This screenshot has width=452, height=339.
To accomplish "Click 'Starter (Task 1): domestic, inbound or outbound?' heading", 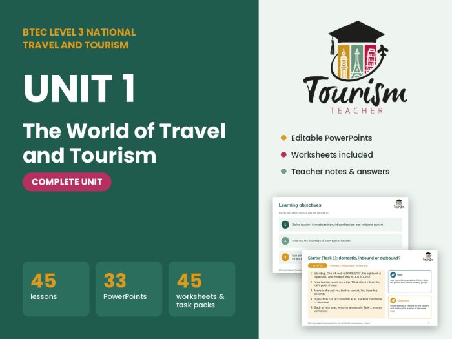I will [x=354, y=258].
